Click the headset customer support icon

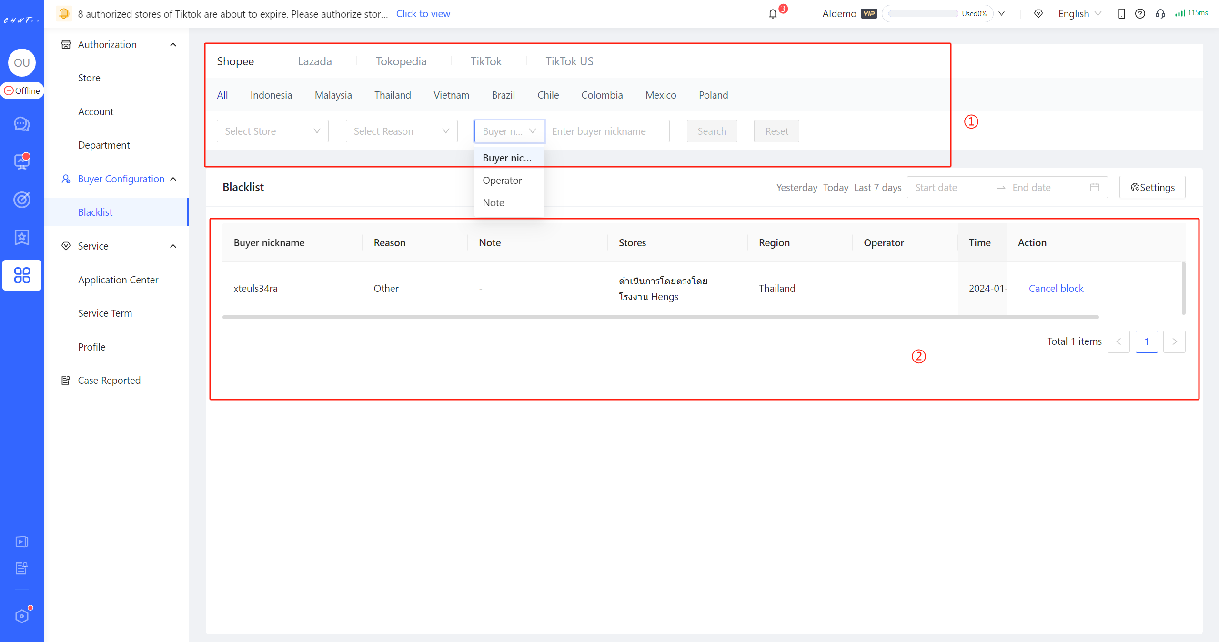pos(1160,13)
